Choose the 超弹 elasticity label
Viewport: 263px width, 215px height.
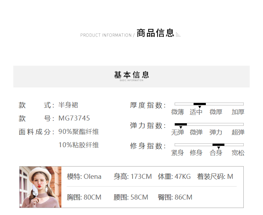(238, 132)
